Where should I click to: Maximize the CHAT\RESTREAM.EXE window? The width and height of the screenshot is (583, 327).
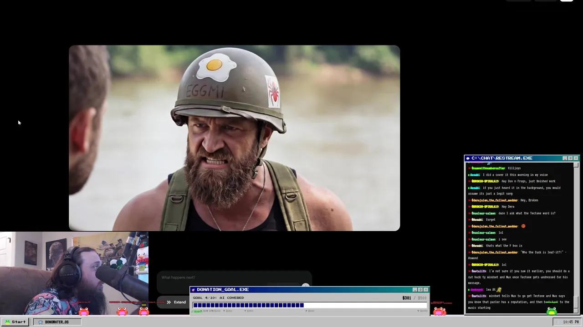(570, 158)
